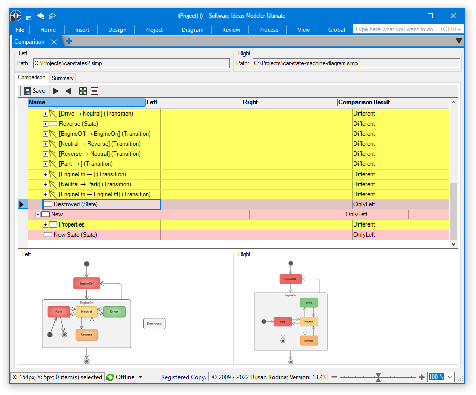Click the state icon beside Properties
Screen dimensions: 476x395
tap(53, 224)
